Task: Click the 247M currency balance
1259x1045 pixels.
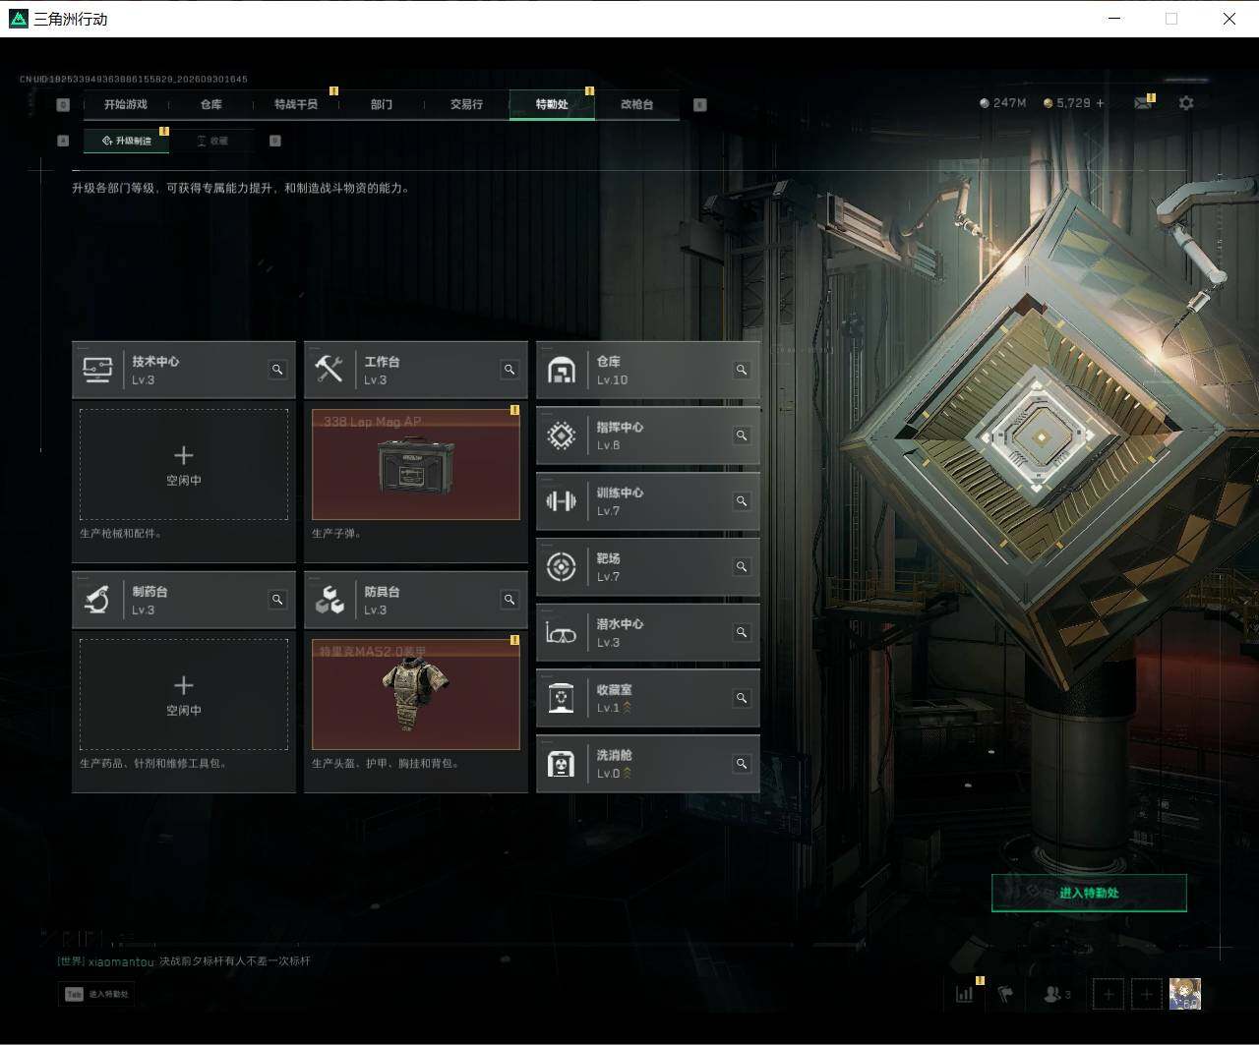Action: (x=1003, y=103)
